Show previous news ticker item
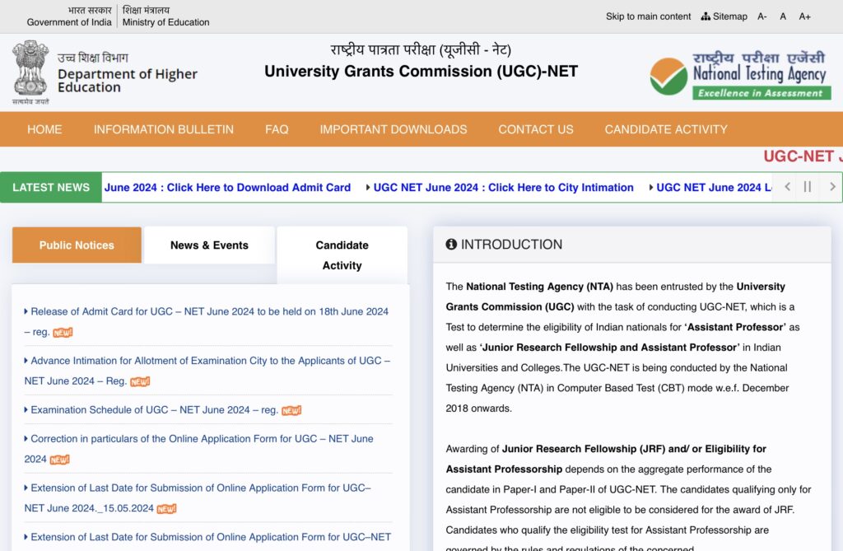 pyautogui.click(x=787, y=187)
